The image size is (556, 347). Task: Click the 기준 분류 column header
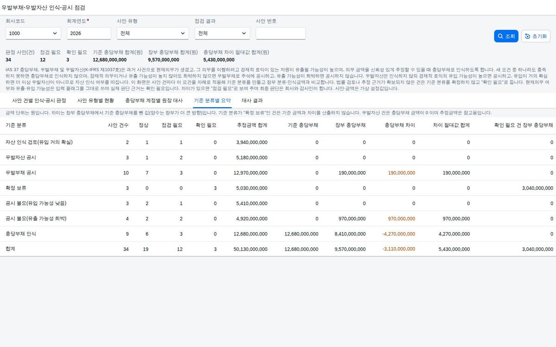pyautogui.click(x=16, y=125)
